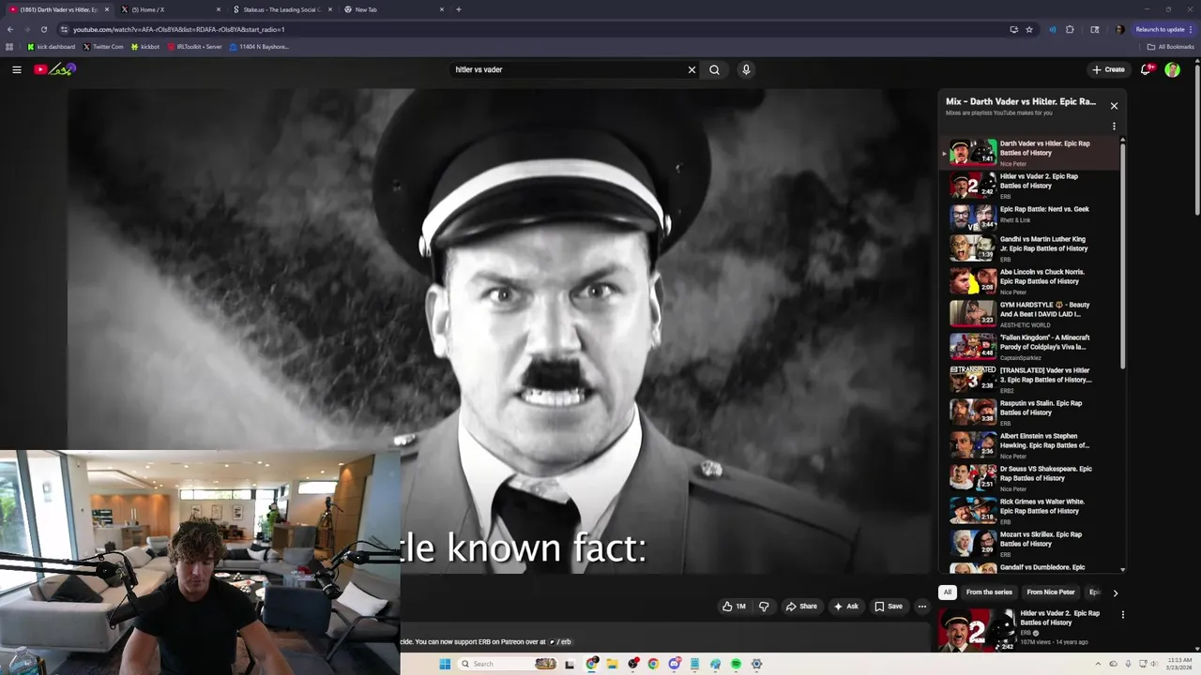Switch to the Home / X tab

[x=169, y=9]
